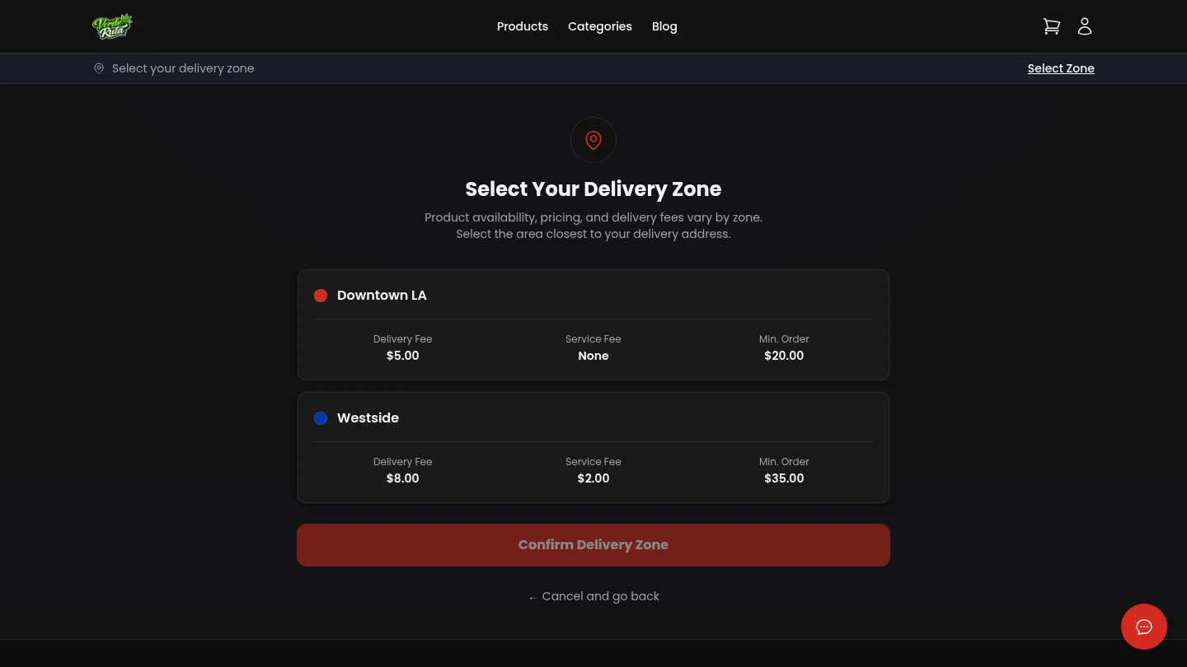This screenshot has height=667, width=1187.
Task: Open the shopping cart
Action: coord(1052,26)
